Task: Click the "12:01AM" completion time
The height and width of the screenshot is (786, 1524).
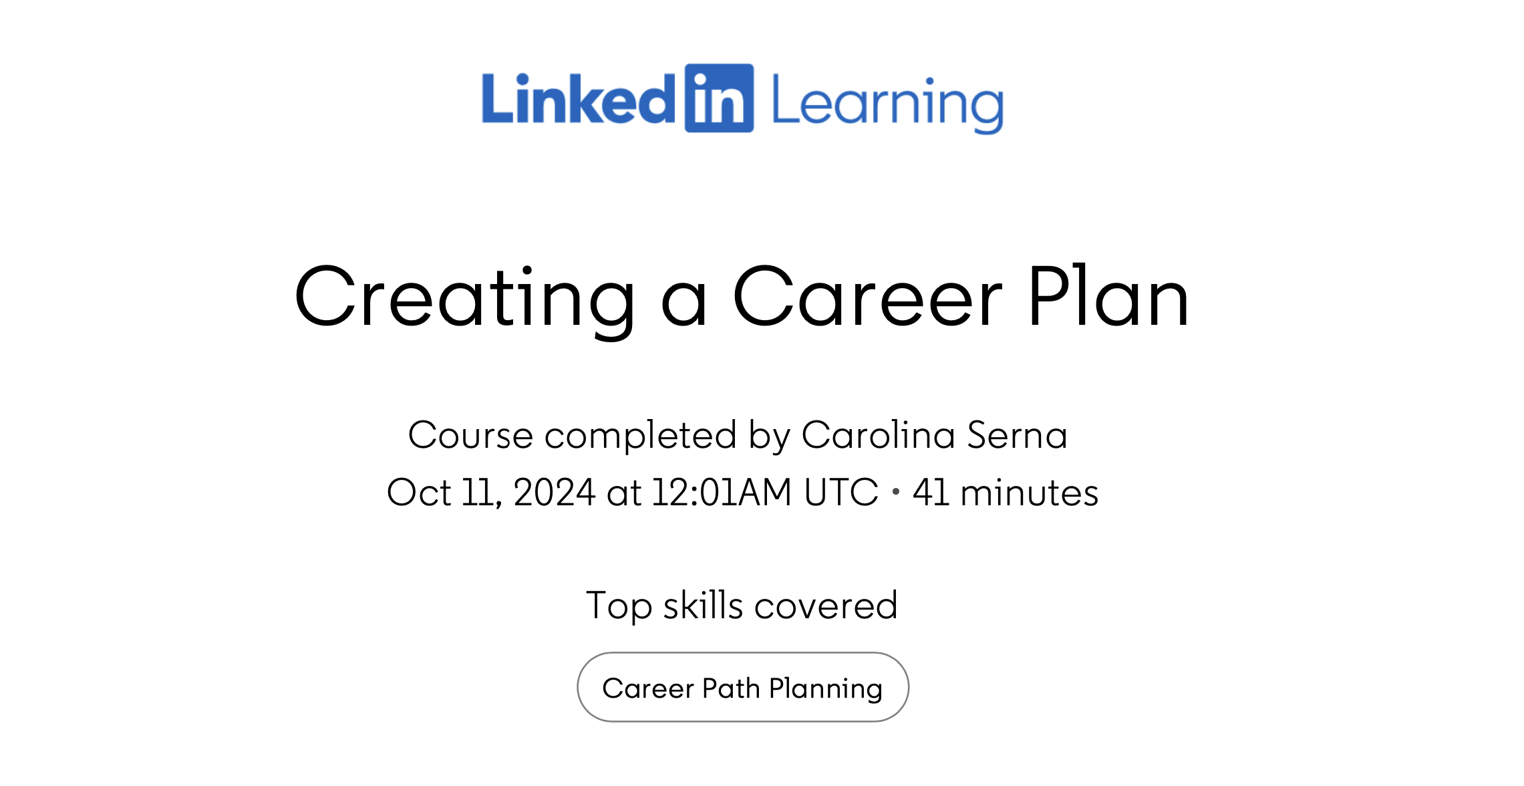Action: (x=722, y=493)
